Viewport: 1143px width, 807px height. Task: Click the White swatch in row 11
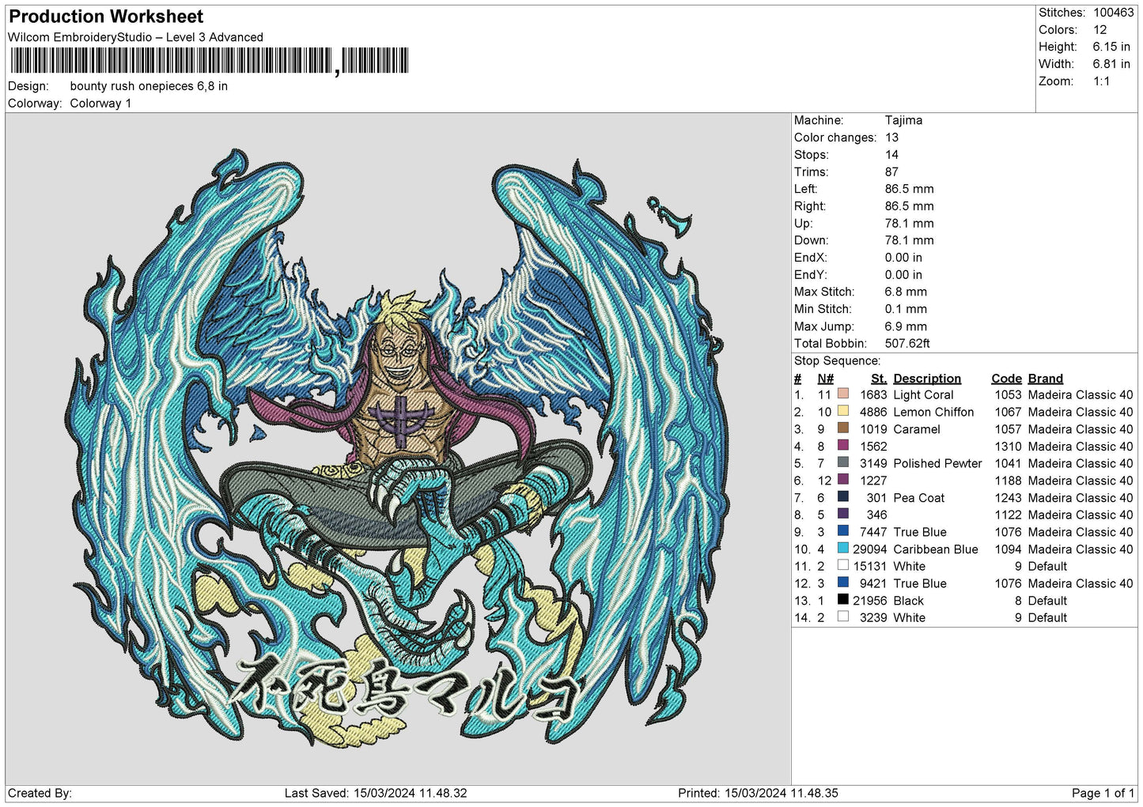click(x=843, y=566)
